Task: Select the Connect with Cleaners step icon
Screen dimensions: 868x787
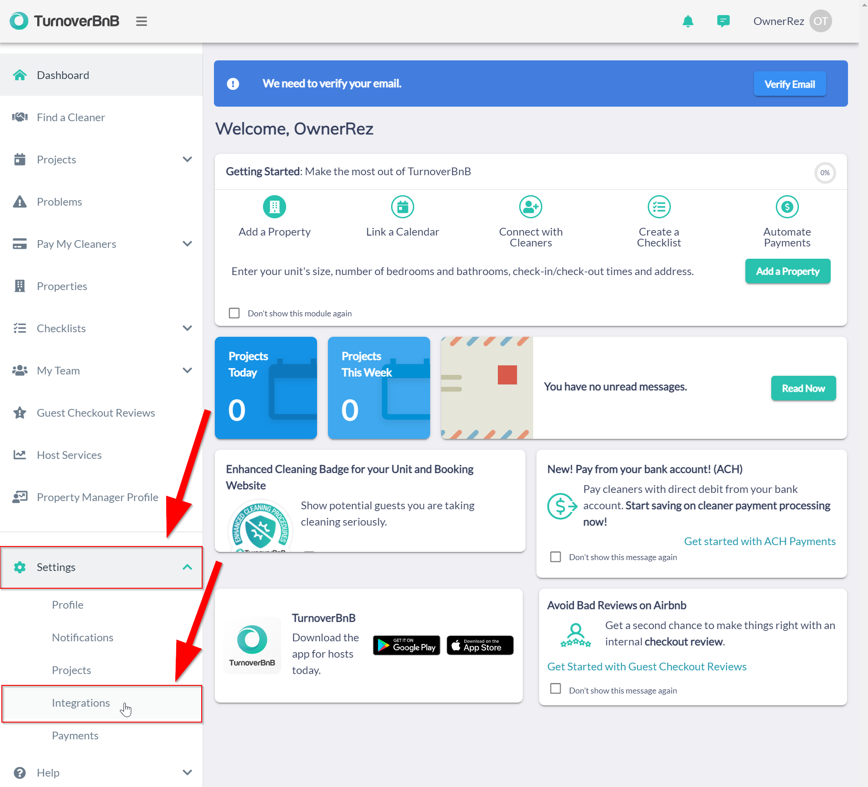Action: tap(531, 207)
